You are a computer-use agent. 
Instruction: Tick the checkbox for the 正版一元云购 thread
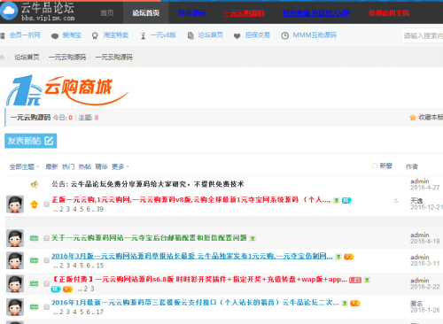(x=46, y=204)
